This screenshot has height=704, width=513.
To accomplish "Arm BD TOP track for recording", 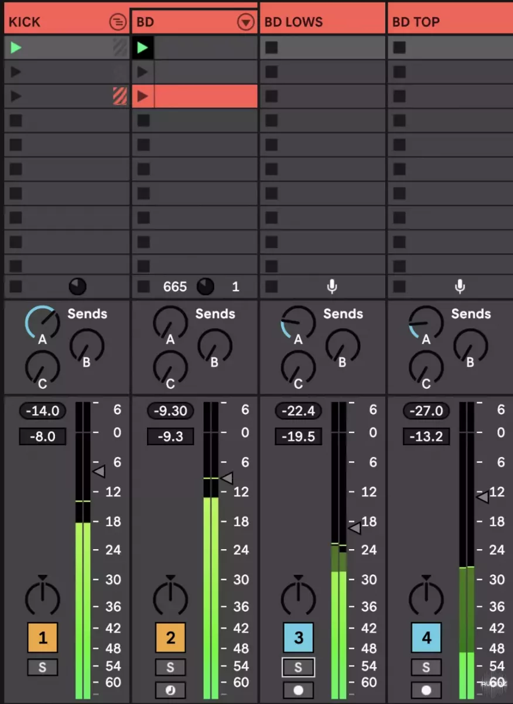I will (426, 690).
